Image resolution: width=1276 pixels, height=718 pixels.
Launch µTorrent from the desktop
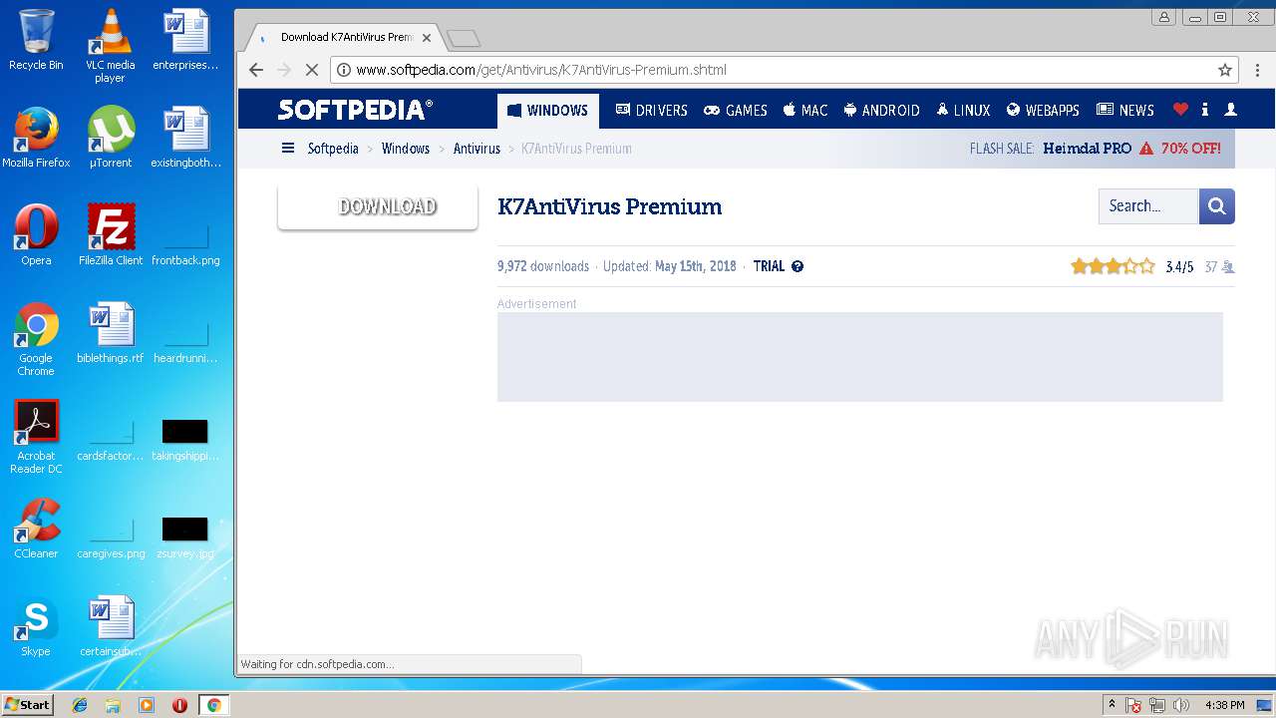(110, 138)
